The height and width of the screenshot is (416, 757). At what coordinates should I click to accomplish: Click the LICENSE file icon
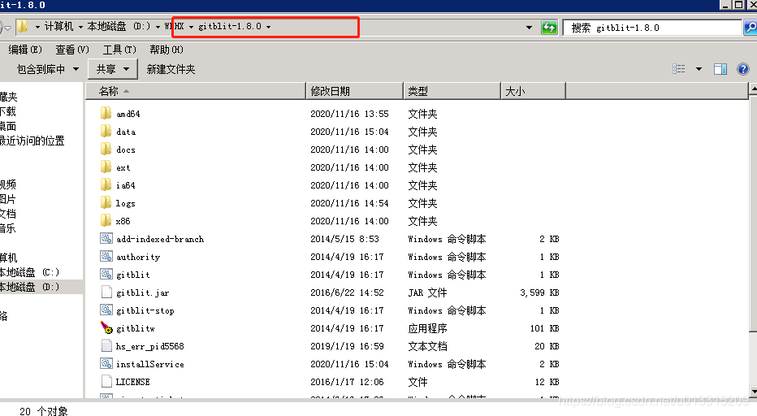tap(106, 381)
